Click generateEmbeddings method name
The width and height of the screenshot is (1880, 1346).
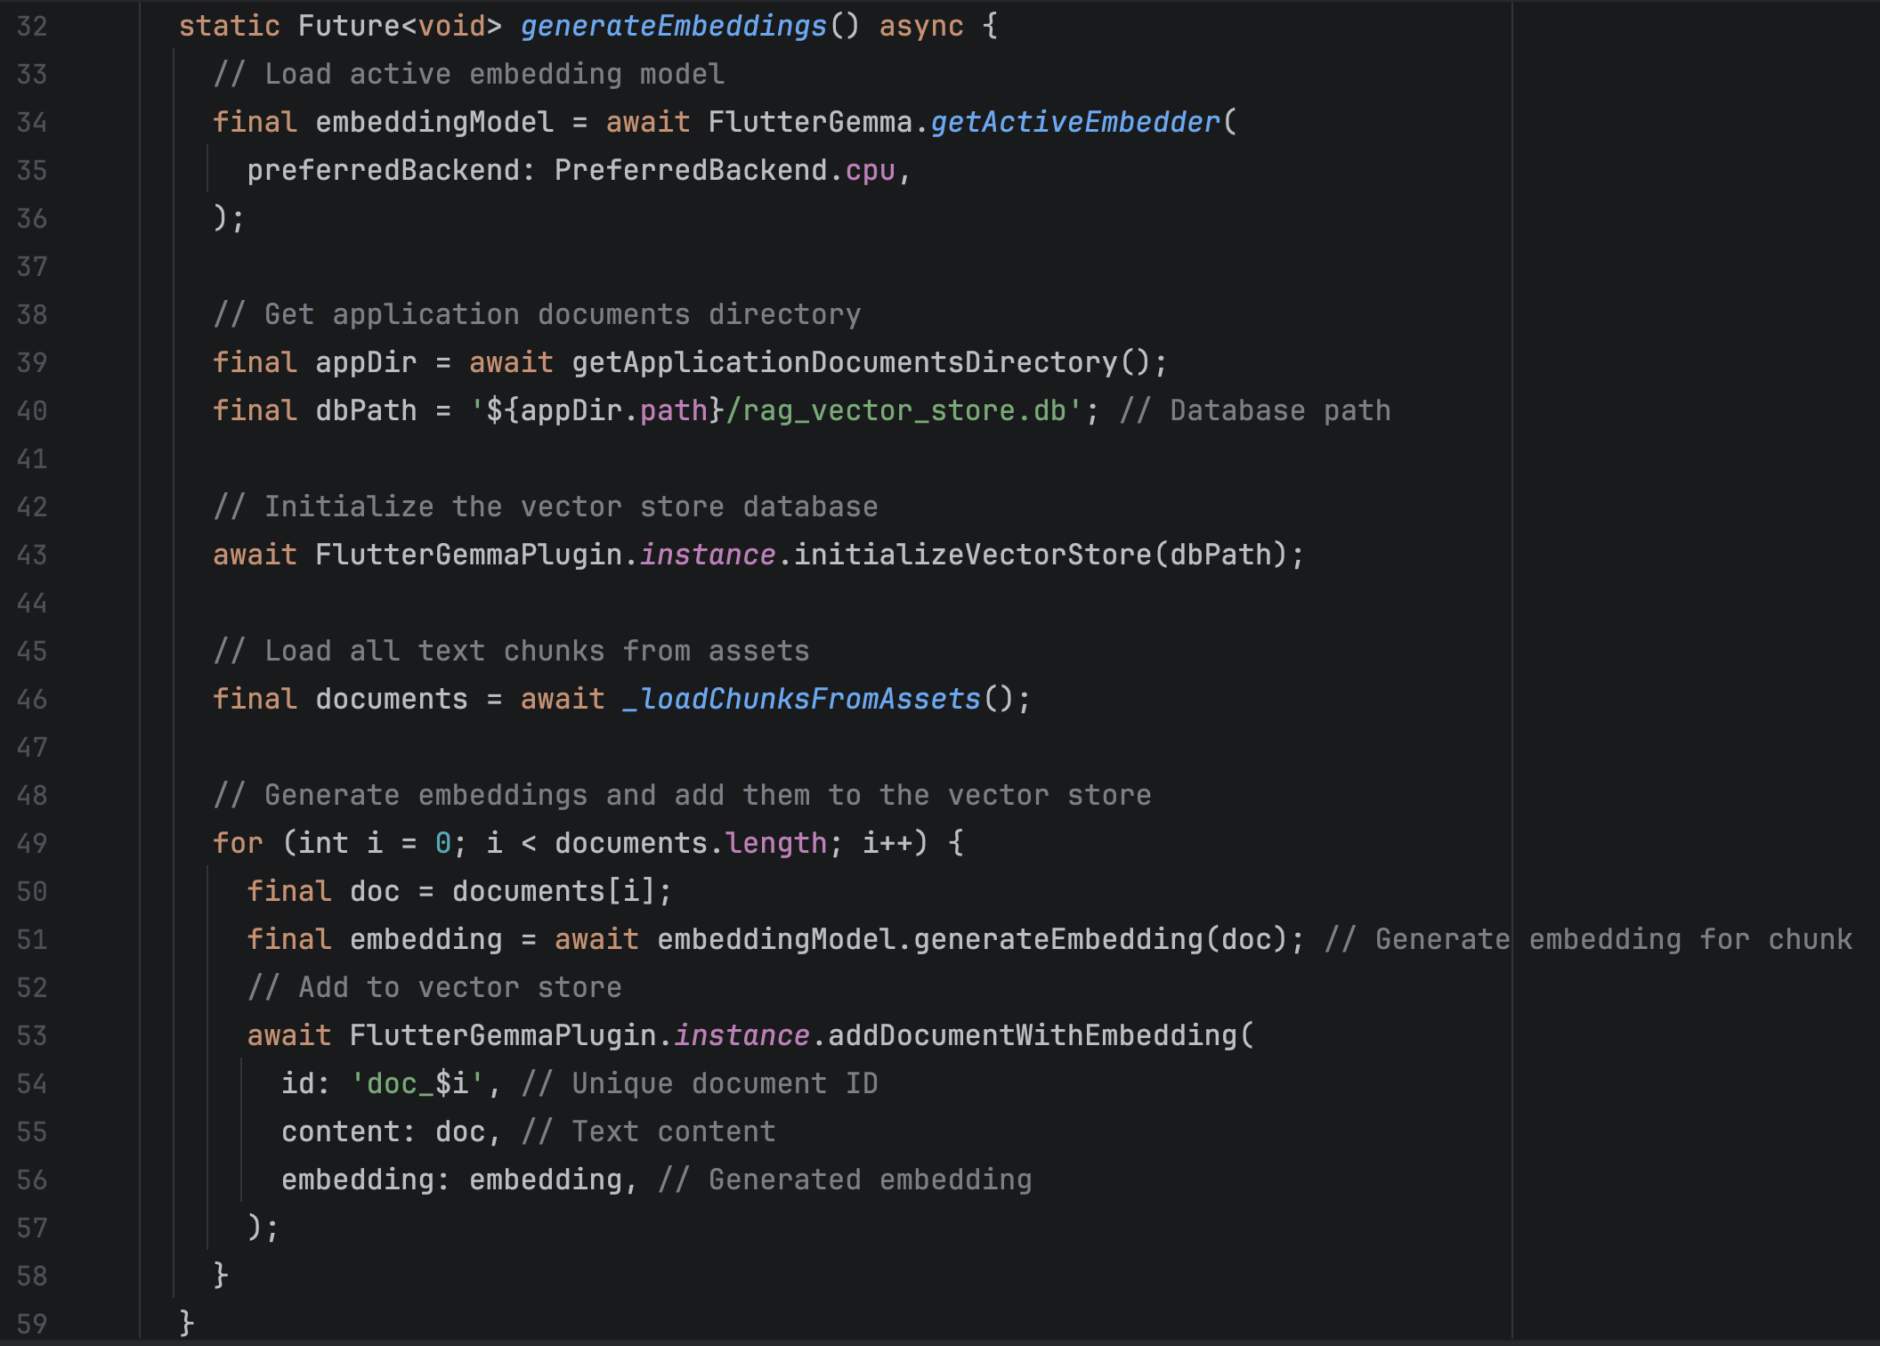coord(674,26)
